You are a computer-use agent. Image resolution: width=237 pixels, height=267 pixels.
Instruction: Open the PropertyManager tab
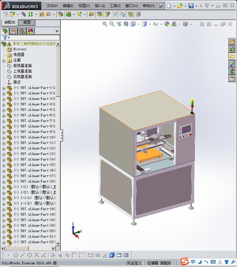(x=13, y=31)
